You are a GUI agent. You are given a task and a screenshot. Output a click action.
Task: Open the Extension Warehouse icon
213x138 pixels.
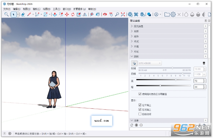click(x=136, y=14)
